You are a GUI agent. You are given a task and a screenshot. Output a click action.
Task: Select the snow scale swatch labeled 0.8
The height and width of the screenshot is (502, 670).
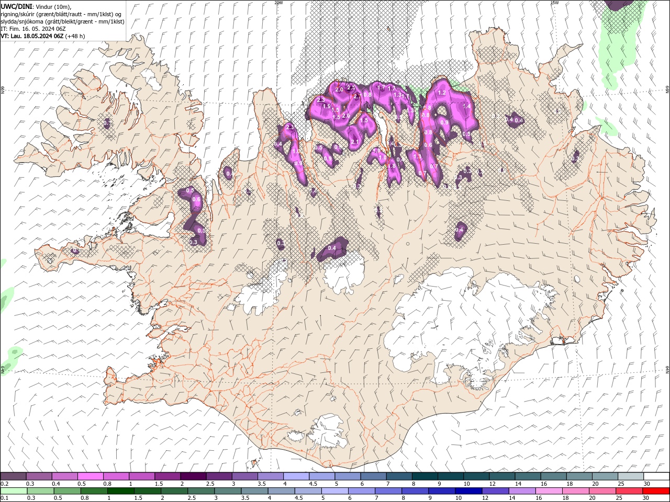(x=116, y=476)
